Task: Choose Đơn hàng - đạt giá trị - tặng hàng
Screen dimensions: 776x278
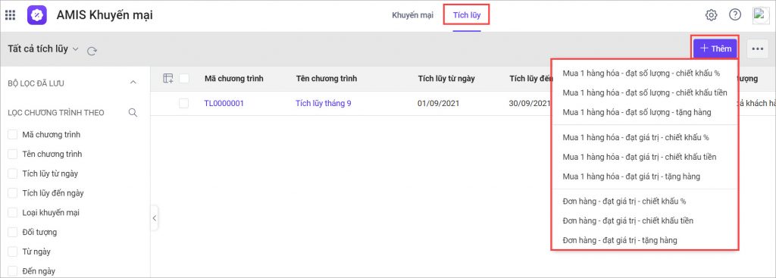Action: coord(620,240)
